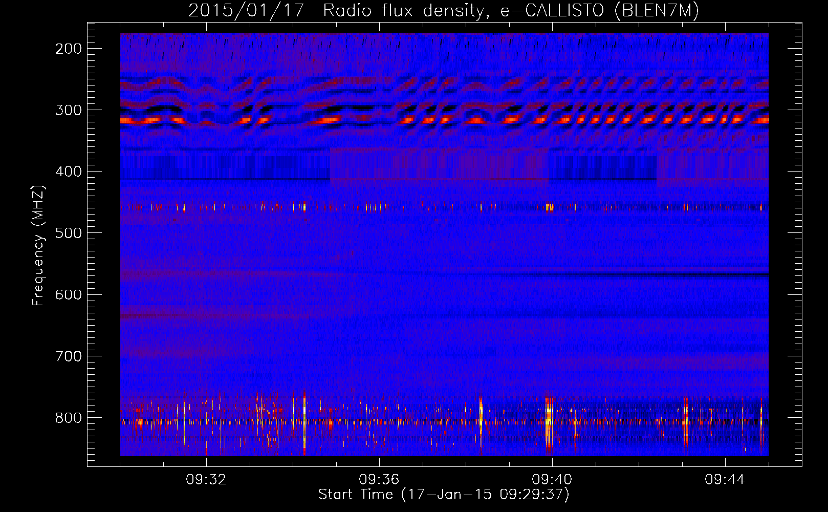Viewport: 828px width, 512px height.
Task: Click the 800 frequency tick label
Action: point(69,417)
